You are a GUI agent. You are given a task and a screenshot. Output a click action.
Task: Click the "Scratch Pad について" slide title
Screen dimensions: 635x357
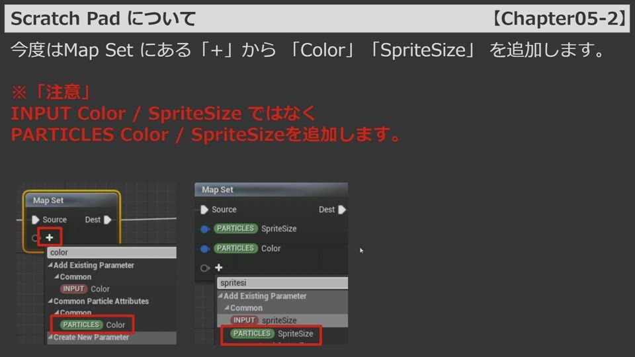click(103, 19)
